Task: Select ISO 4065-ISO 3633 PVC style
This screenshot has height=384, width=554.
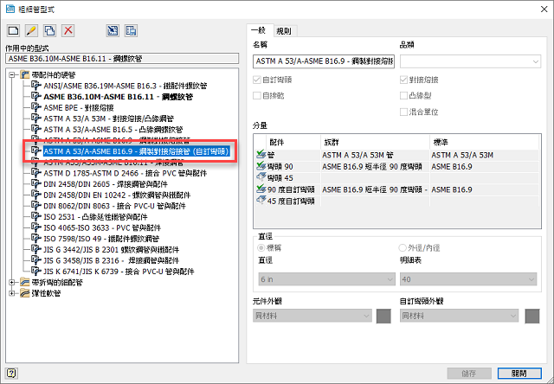Action: [x=102, y=227]
